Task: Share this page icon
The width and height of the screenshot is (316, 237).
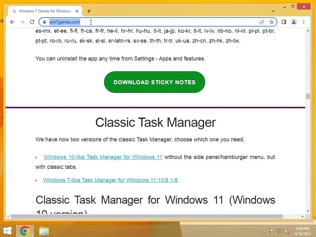Action: click(262, 22)
